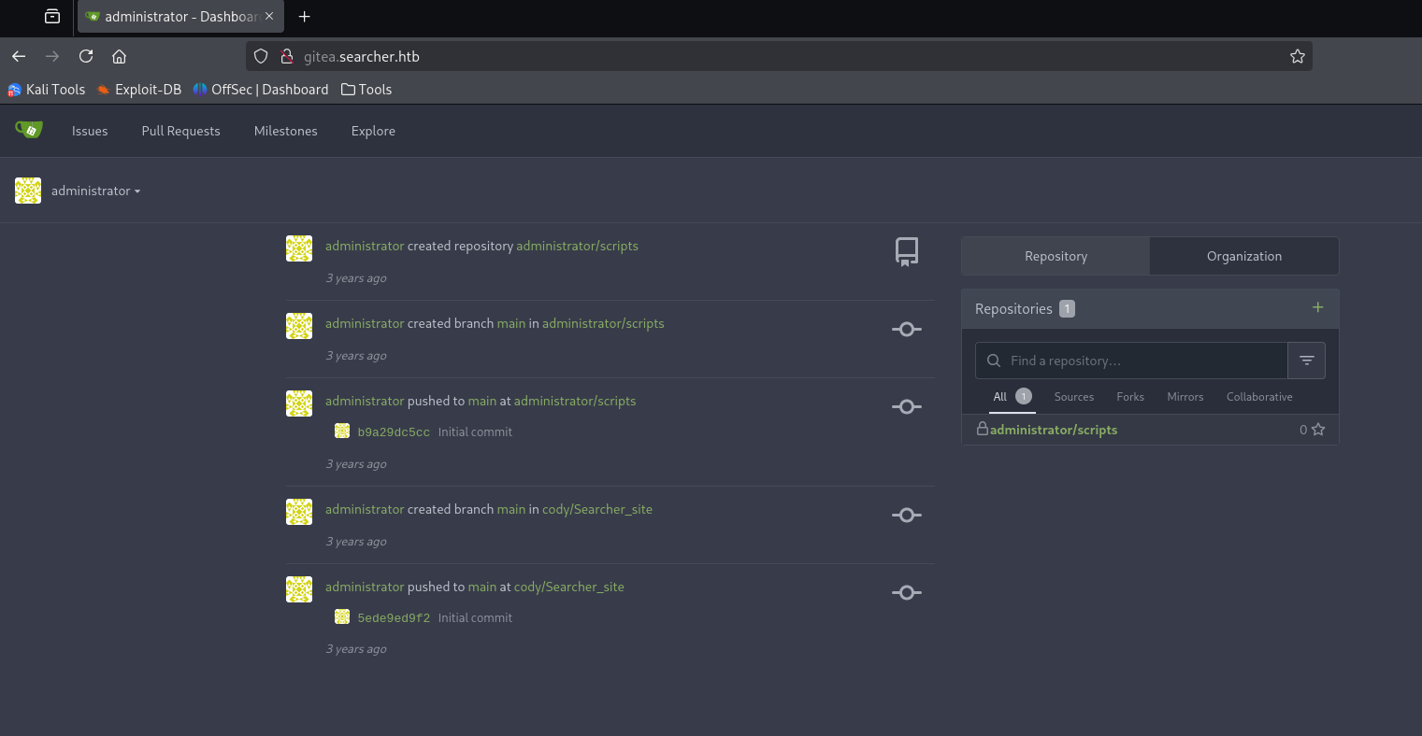Switch to the Organization tab
1422x736 pixels.
pos(1243,256)
